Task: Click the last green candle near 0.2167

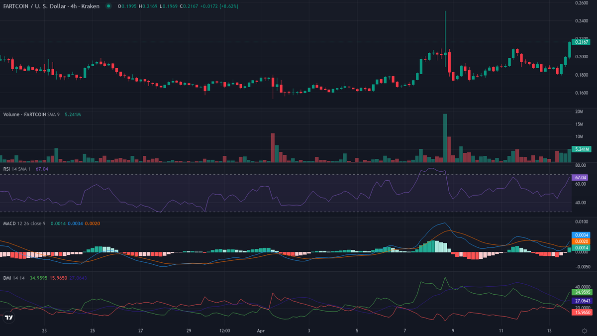Action: pyautogui.click(x=570, y=49)
